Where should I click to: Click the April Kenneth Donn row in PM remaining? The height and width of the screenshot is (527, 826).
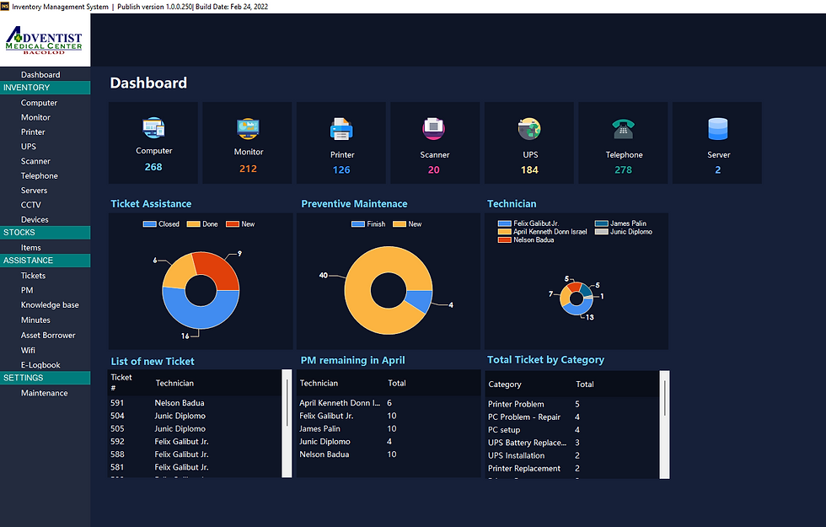pos(389,403)
